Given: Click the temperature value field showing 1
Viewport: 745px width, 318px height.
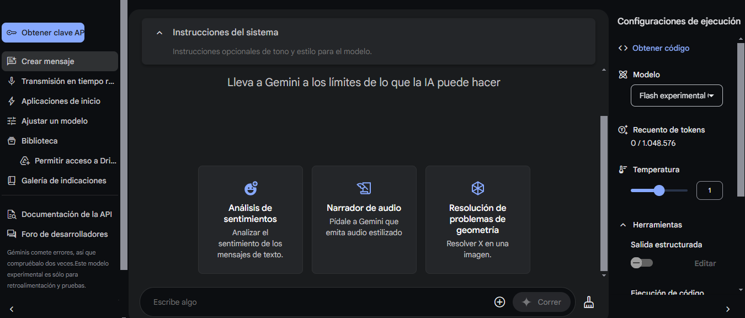Looking at the screenshot, I should pos(710,190).
